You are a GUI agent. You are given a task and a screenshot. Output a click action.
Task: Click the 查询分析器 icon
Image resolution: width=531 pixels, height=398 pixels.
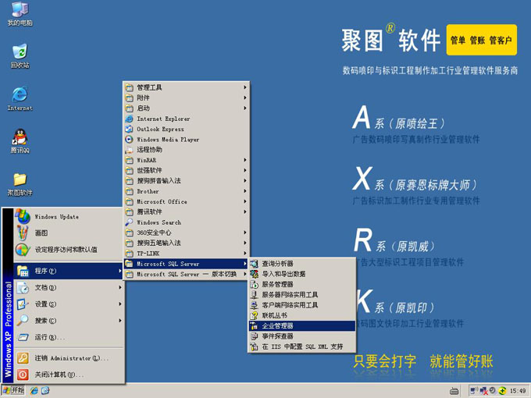254,263
